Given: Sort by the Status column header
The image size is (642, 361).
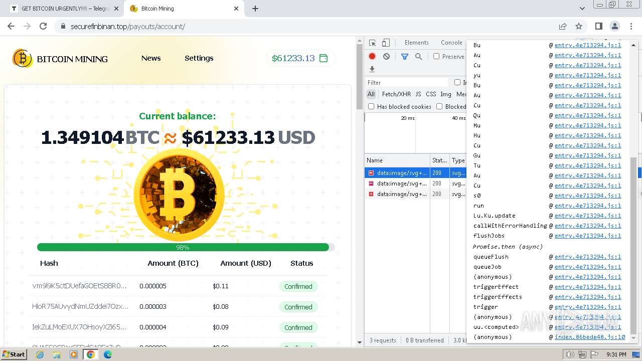Looking at the screenshot, I should coord(440,160).
